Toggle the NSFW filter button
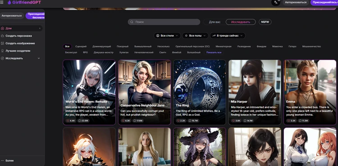This screenshot has width=338, height=166. pyautogui.click(x=265, y=22)
